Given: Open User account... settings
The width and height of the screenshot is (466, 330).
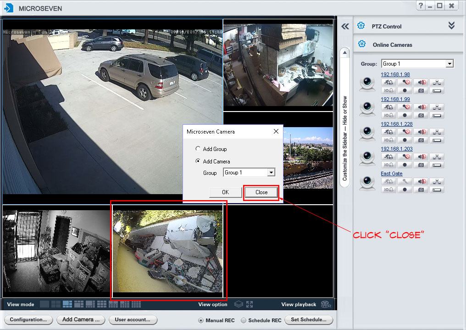Looking at the screenshot, I should point(133,319).
